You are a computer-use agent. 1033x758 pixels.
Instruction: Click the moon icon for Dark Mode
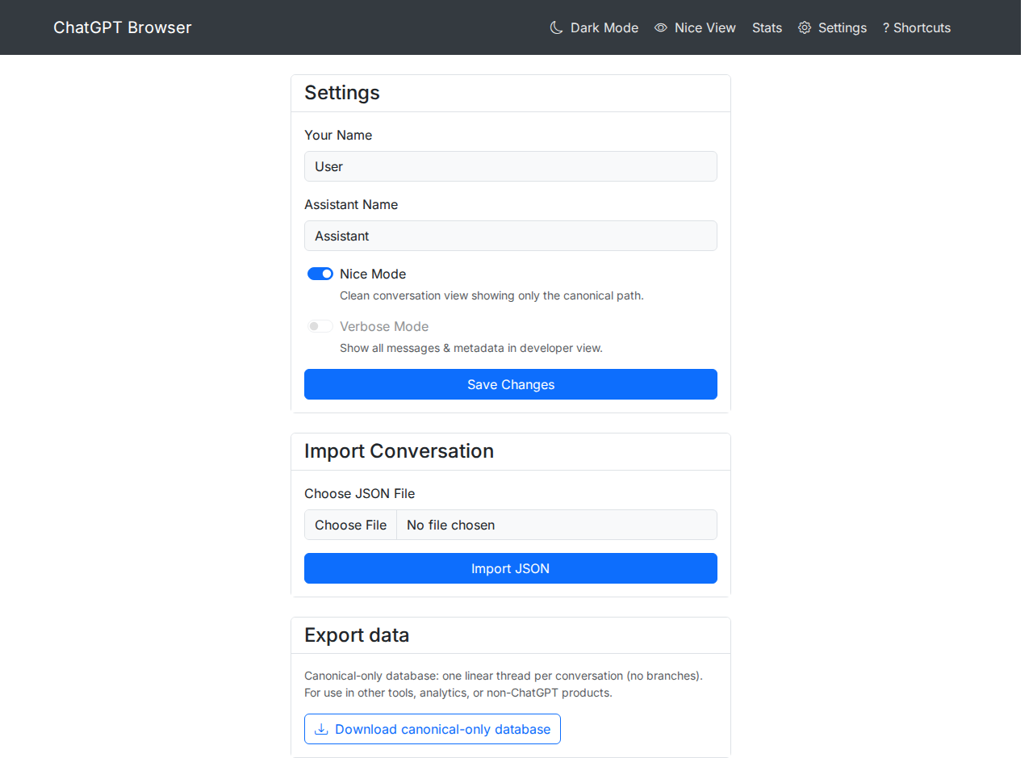tap(556, 27)
